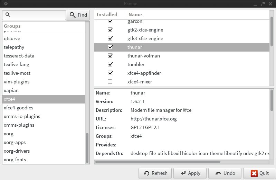
Task: Apply pending package changes
Action: click(190, 173)
